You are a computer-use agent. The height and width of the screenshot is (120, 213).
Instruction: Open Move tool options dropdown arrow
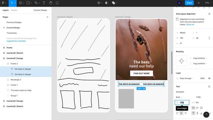pos(15,3)
